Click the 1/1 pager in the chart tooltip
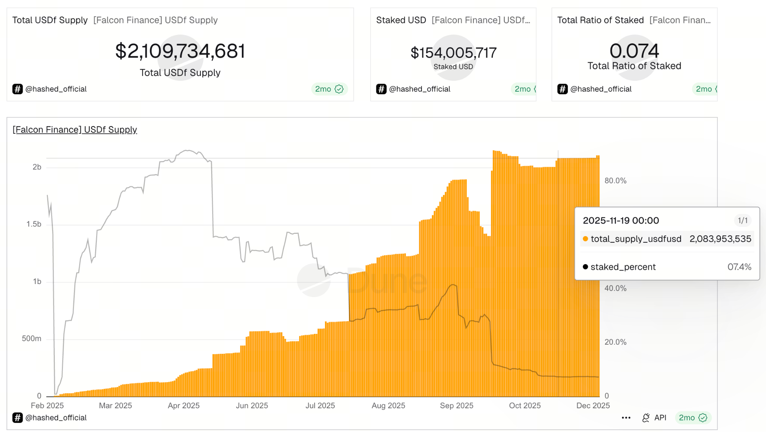Screen dimensions: 766x432 point(742,220)
